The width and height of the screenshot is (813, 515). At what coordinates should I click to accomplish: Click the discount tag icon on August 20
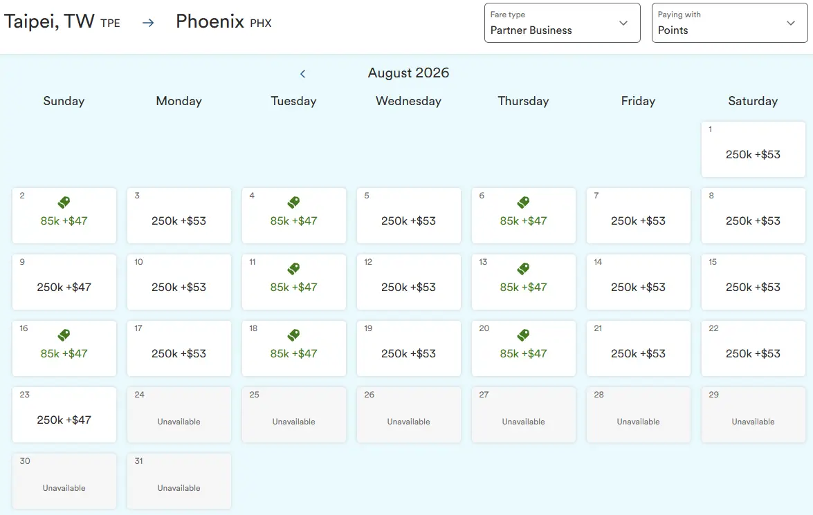pos(523,335)
